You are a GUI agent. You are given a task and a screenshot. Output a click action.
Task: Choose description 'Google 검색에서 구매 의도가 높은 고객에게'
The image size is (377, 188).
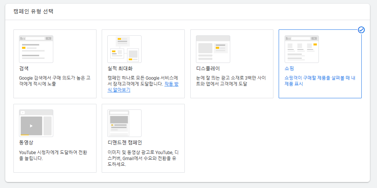[55, 81]
